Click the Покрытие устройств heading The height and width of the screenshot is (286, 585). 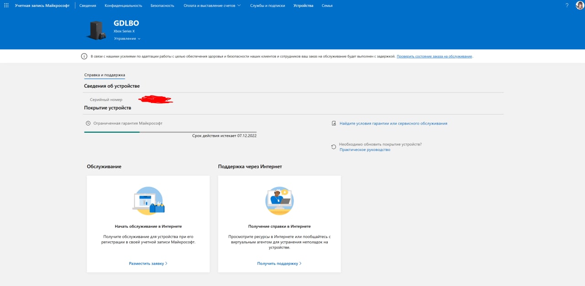[x=107, y=108]
